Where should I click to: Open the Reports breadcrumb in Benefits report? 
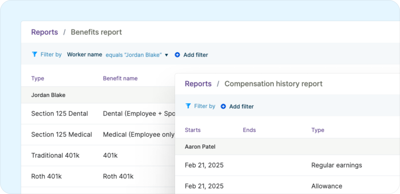click(45, 32)
